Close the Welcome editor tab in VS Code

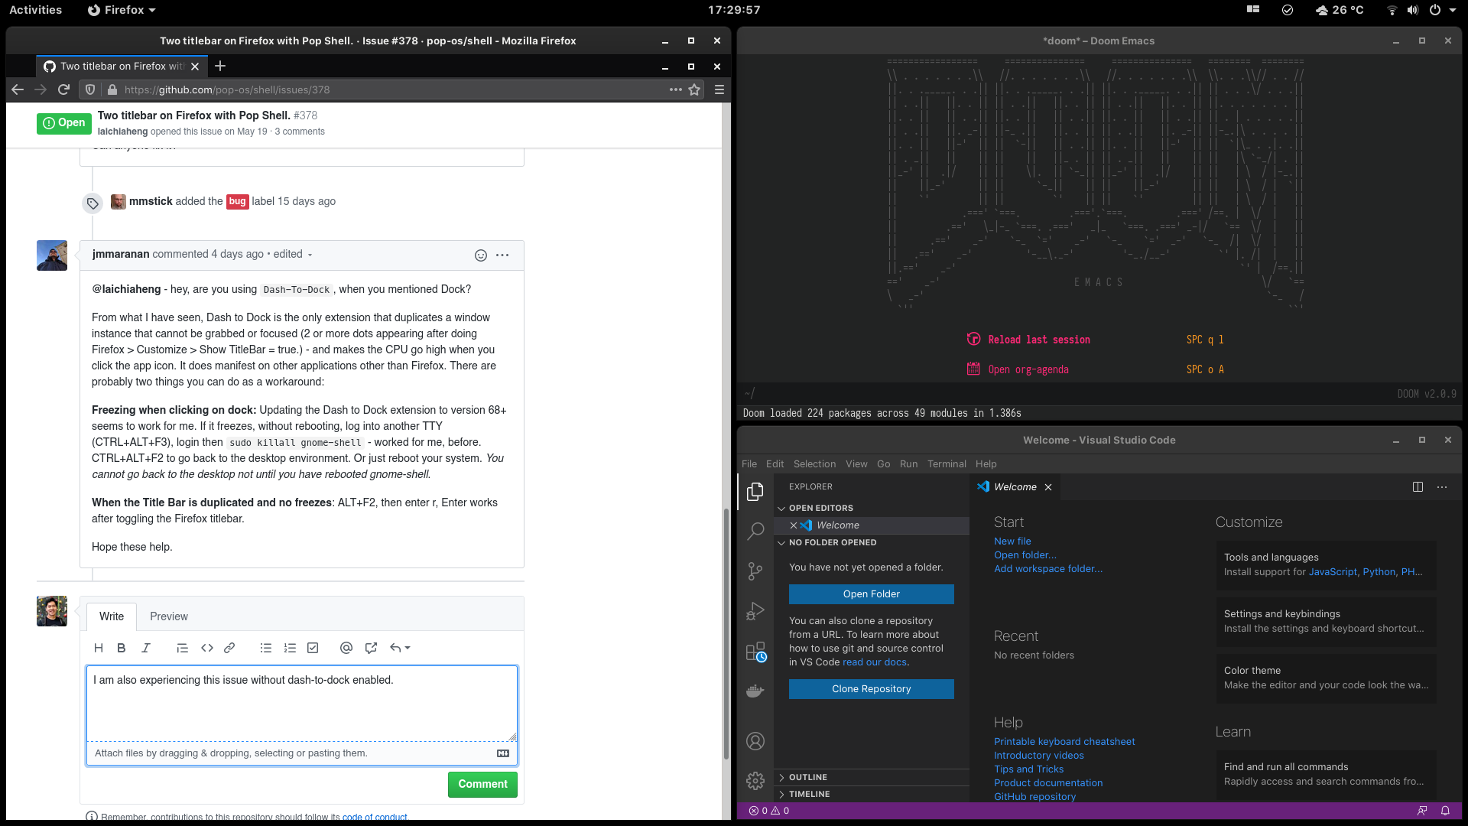pos(1048,487)
